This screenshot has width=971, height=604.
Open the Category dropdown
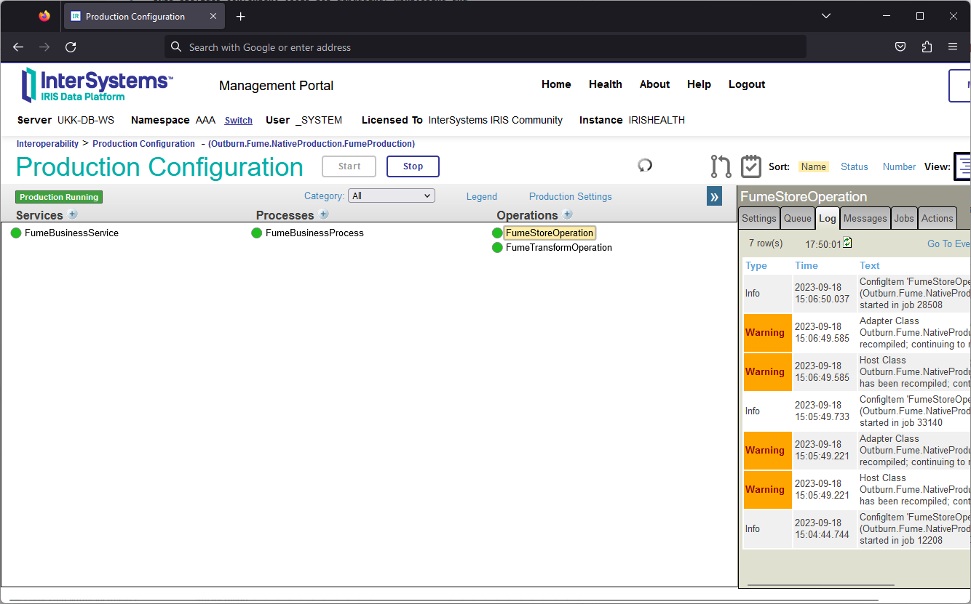(391, 196)
